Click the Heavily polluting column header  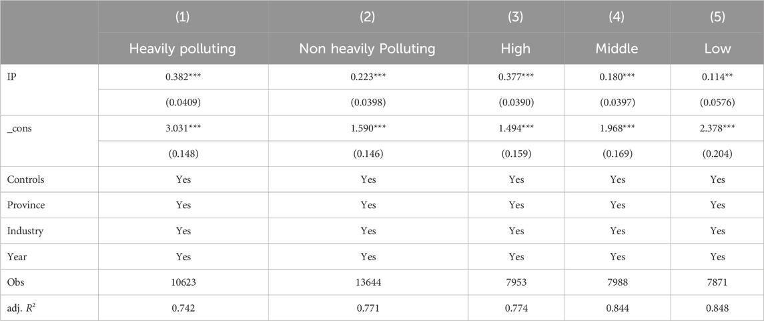[x=183, y=49]
